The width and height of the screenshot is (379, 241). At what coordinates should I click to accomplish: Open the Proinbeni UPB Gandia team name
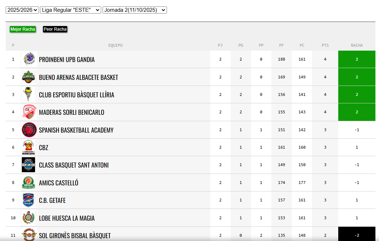pyautogui.click(x=67, y=60)
